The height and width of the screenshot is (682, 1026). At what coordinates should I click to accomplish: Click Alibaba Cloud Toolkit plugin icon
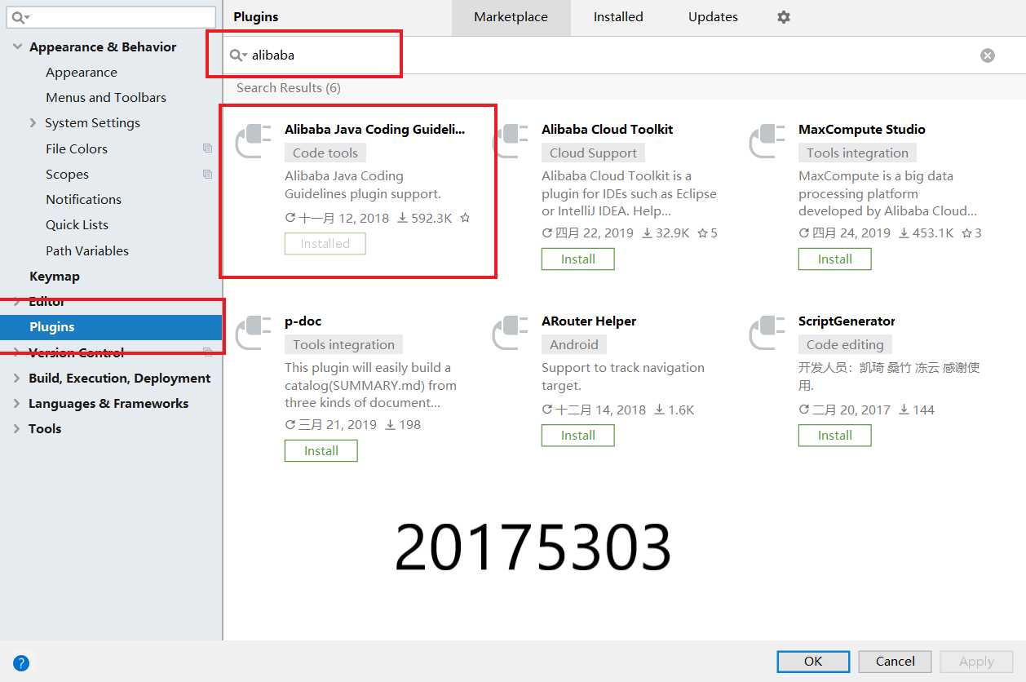point(511,142)
